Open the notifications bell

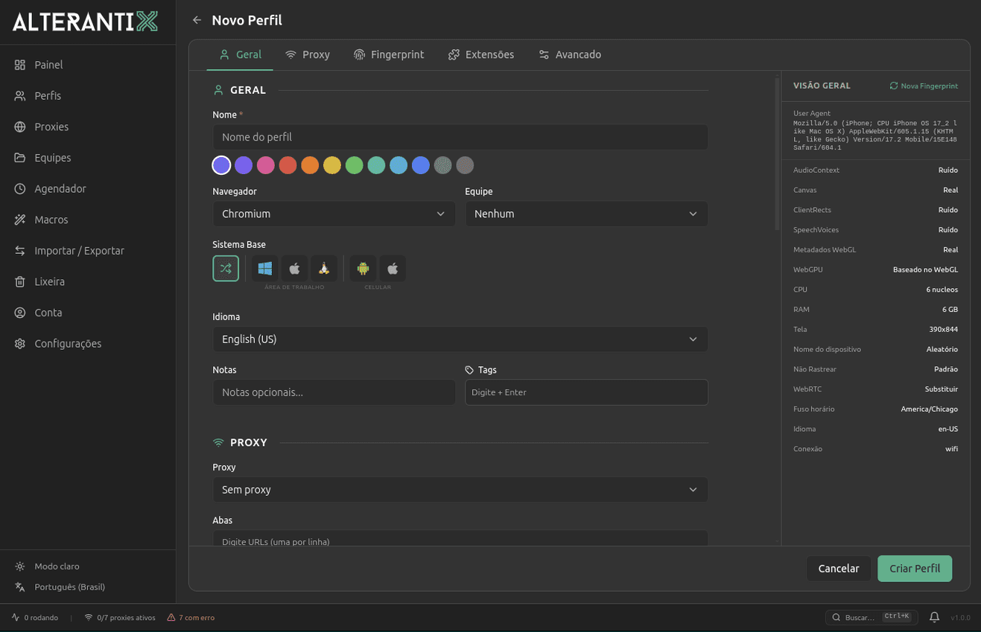[x=934, y=617]
